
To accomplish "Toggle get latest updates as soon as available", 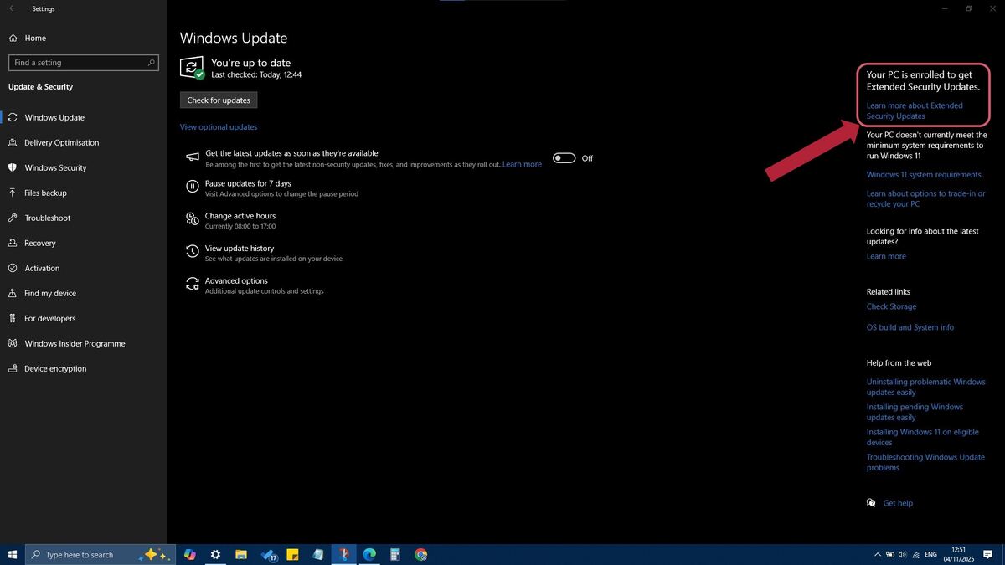I will tap(564, 158).
